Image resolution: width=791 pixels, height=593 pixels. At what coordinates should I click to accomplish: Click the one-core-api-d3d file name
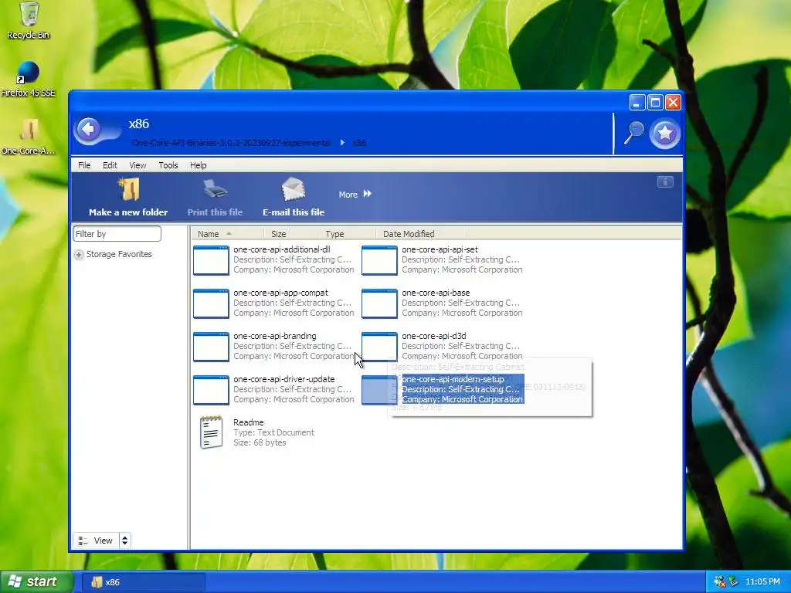coord(434,336)
